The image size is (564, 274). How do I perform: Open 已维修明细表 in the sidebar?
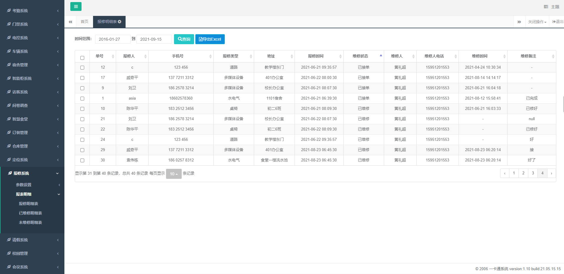click(x=30, y=213)
